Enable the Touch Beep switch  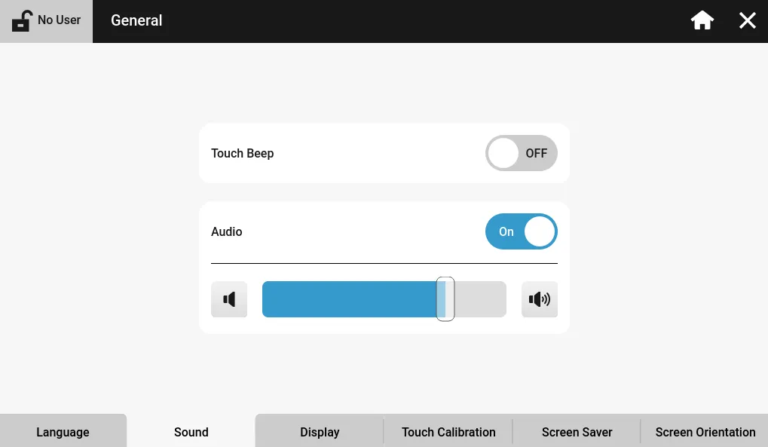pos(521,153)
